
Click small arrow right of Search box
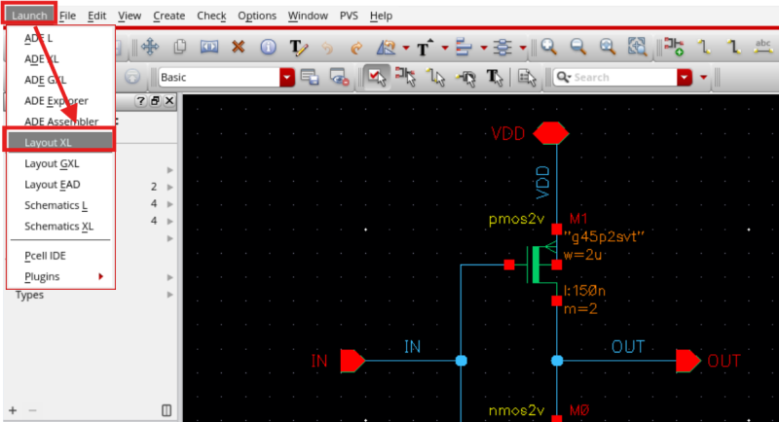point(703,78)
